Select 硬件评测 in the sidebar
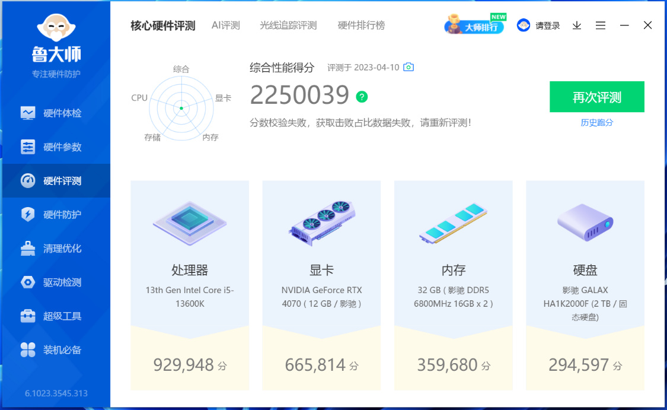The height and width of the screenshot is (410, 667). [x=56, y=180]
